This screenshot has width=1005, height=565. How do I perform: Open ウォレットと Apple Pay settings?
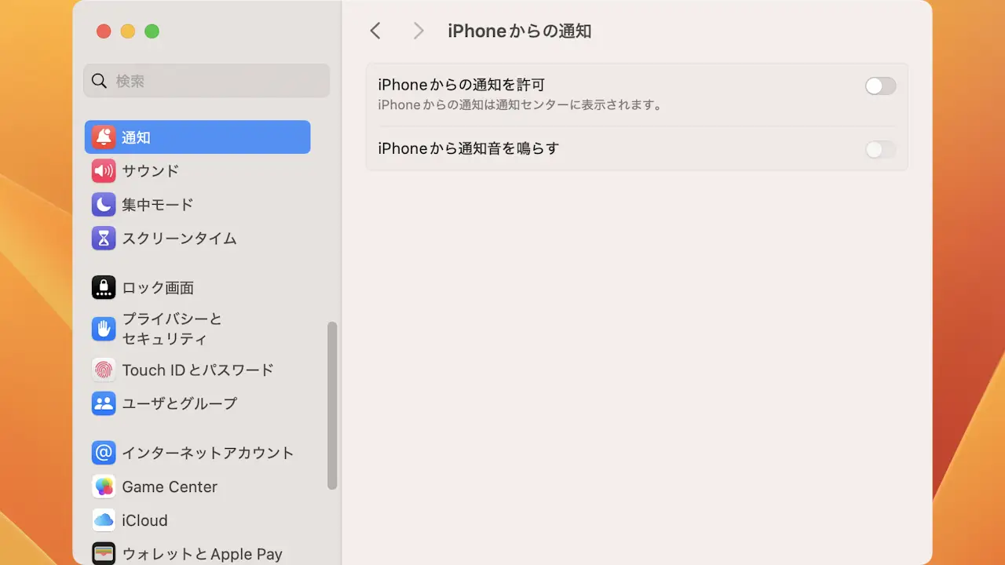tap(202, 554)
